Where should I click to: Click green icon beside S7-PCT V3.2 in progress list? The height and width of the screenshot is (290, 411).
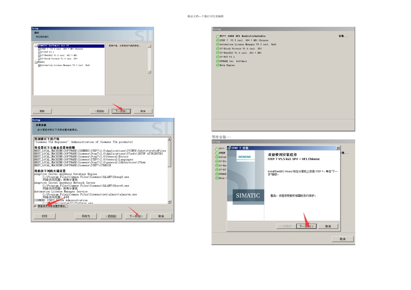tap(218, 57)
